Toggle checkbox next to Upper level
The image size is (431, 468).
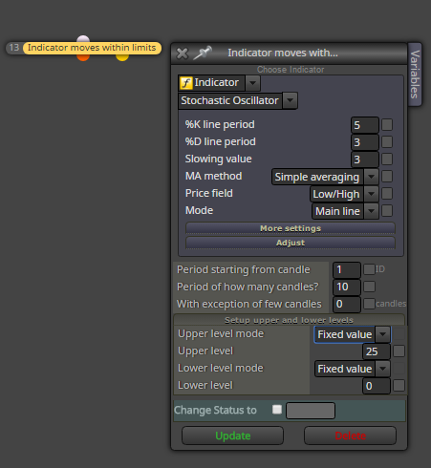click(x=399, y=351)
